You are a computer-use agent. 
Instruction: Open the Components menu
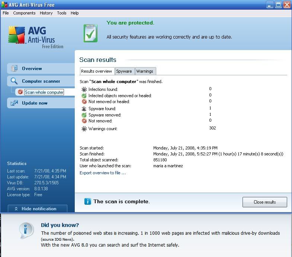pyautogui.click(x=24, y=13)
